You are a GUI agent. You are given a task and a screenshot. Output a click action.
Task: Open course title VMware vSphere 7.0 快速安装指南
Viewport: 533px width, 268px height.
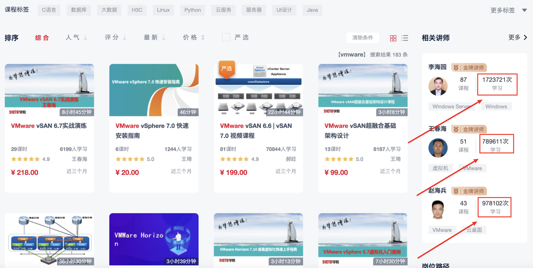[152, 131]
